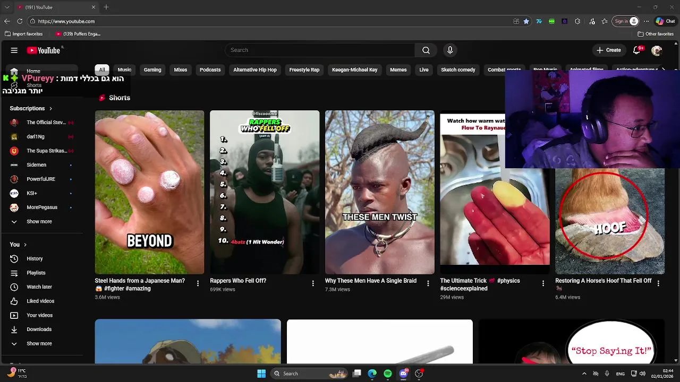Select the All filter chip

click(x=102, y=70)
